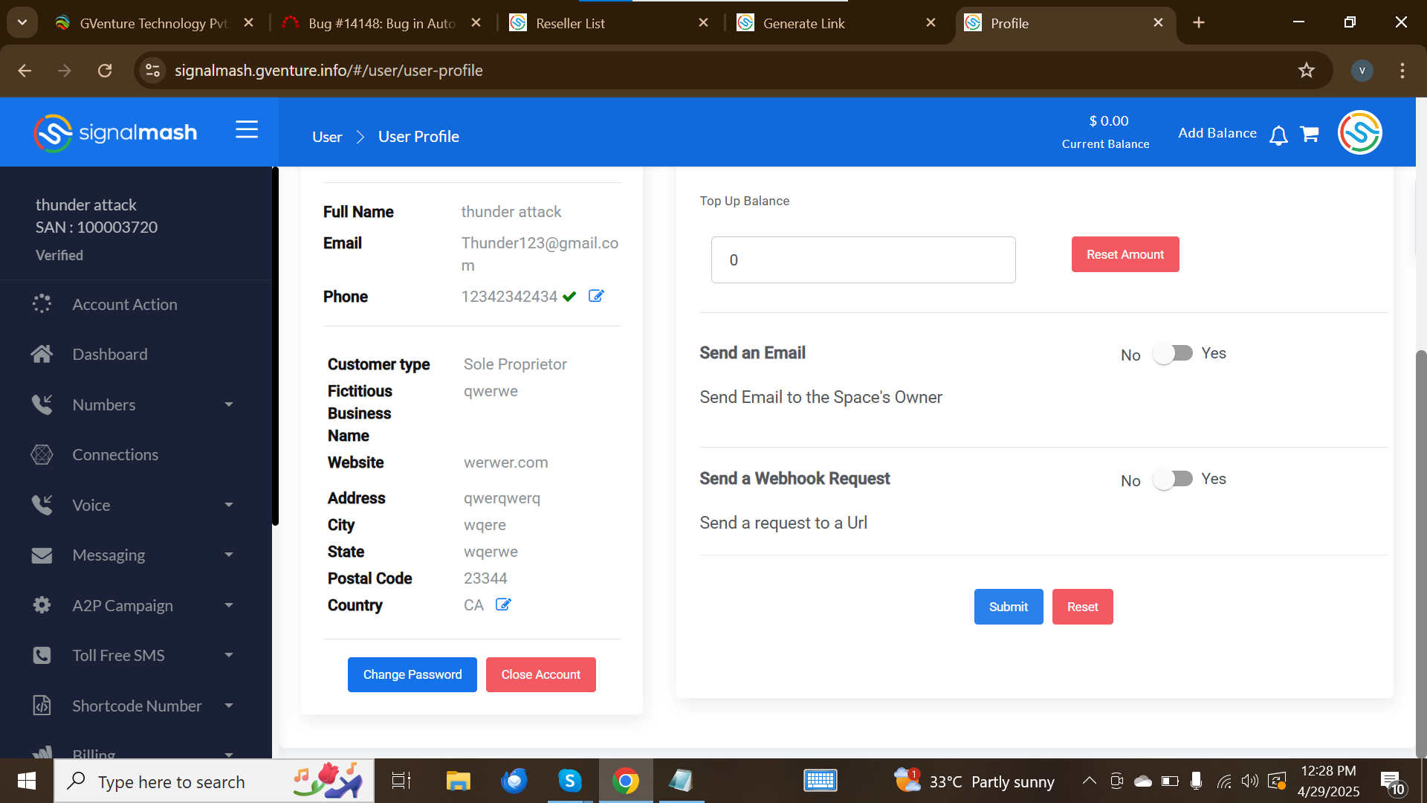Click the Top Up Balance amount field
This screenshot has width=1427, height=803.
[863, 260]
